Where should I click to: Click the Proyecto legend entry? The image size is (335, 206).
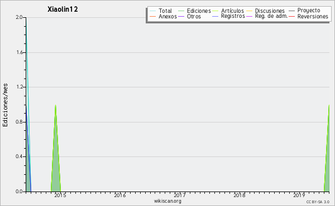coord(304,10)
